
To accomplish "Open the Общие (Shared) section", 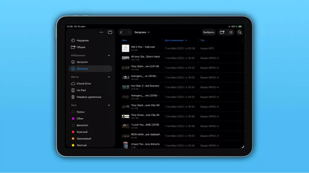I will point(80,47).
